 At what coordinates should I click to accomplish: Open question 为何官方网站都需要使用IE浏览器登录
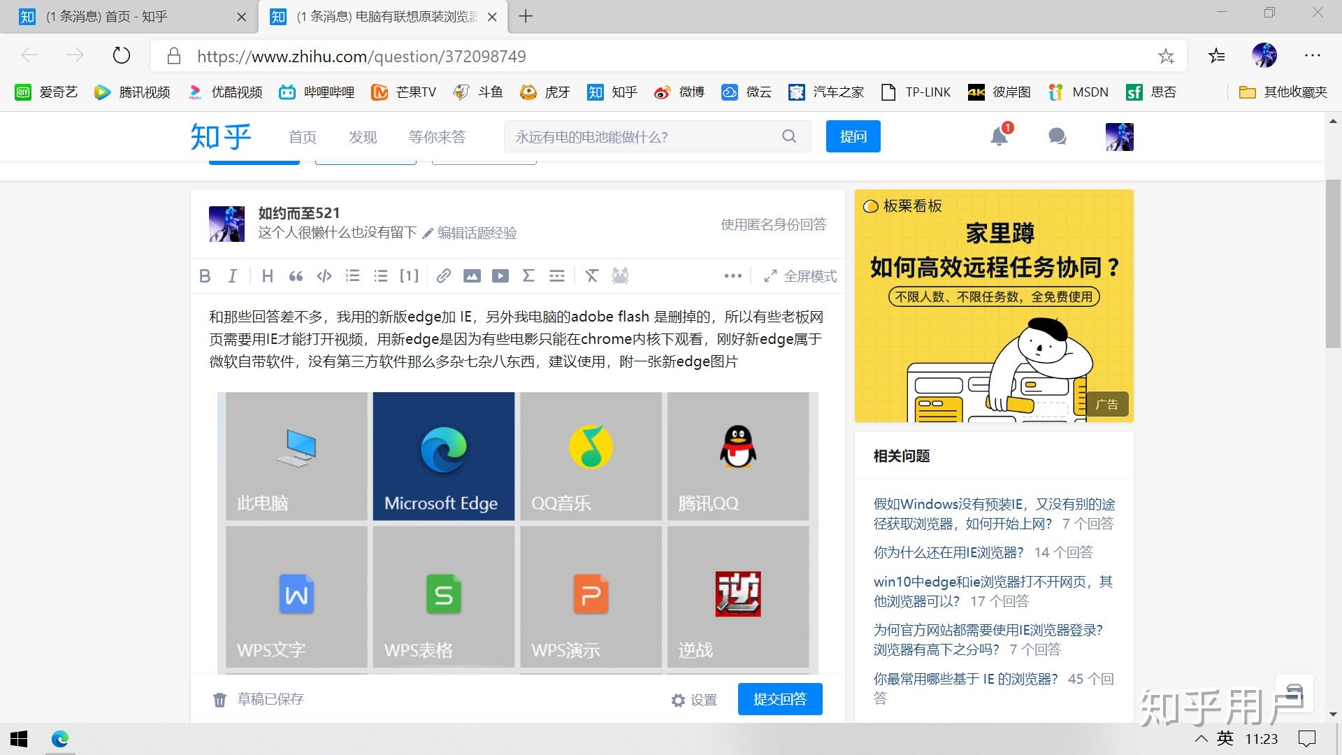988,640
